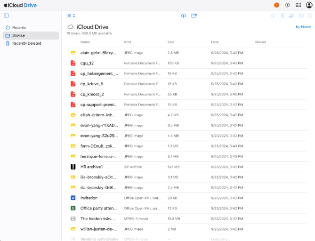This screenshot has width=315, height=241.
Task: Open the account profile icon
Action: 309,5
